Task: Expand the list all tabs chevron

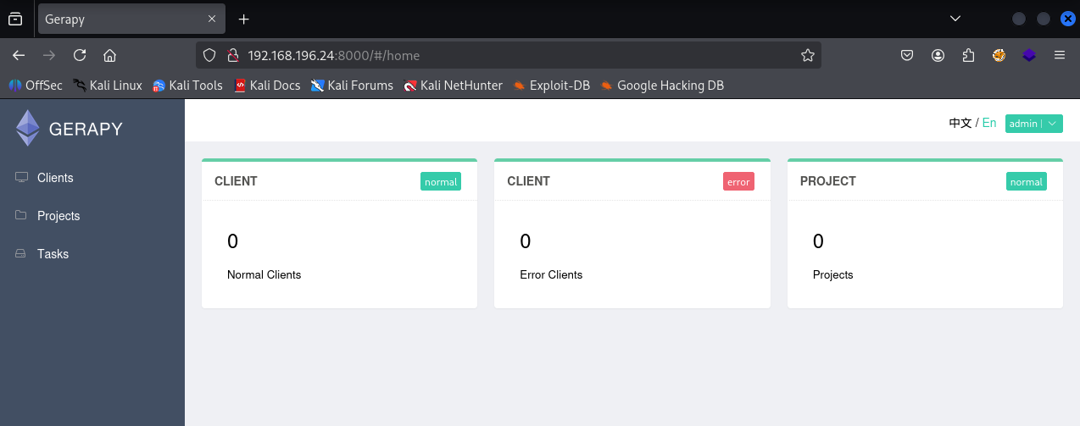Action: pos(955,19)
